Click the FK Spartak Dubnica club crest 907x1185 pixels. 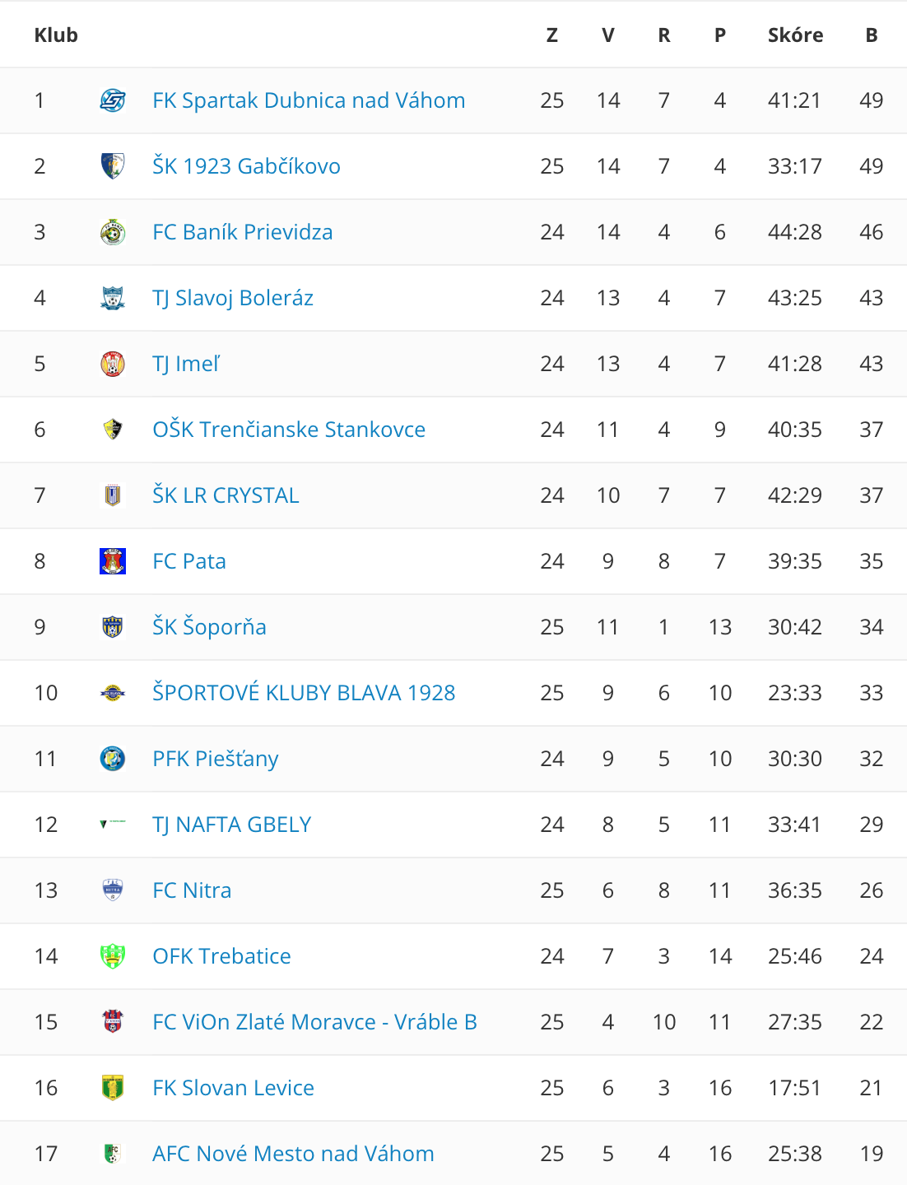coord(113,100)
